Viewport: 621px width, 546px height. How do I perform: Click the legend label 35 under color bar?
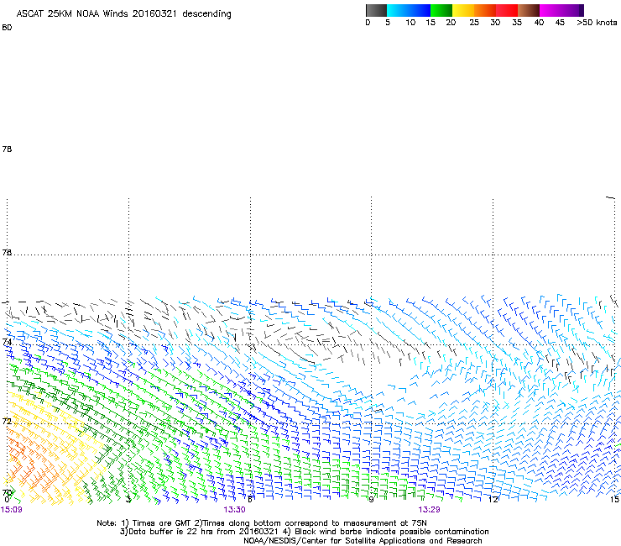click(x=517, y=23)
